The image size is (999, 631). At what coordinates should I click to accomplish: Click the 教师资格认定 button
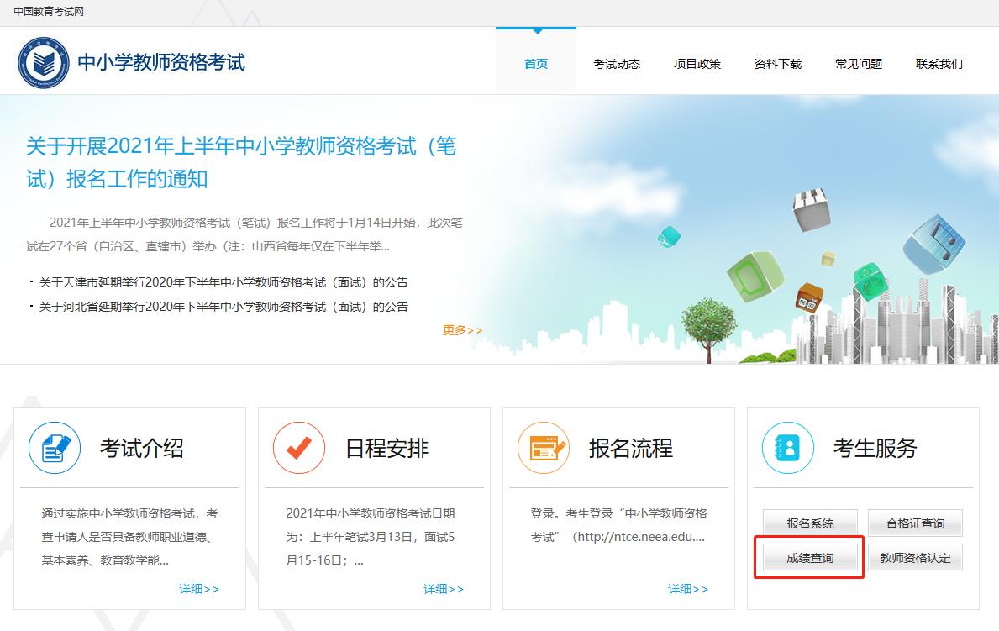pyautogui.click(x=915, y=558)
